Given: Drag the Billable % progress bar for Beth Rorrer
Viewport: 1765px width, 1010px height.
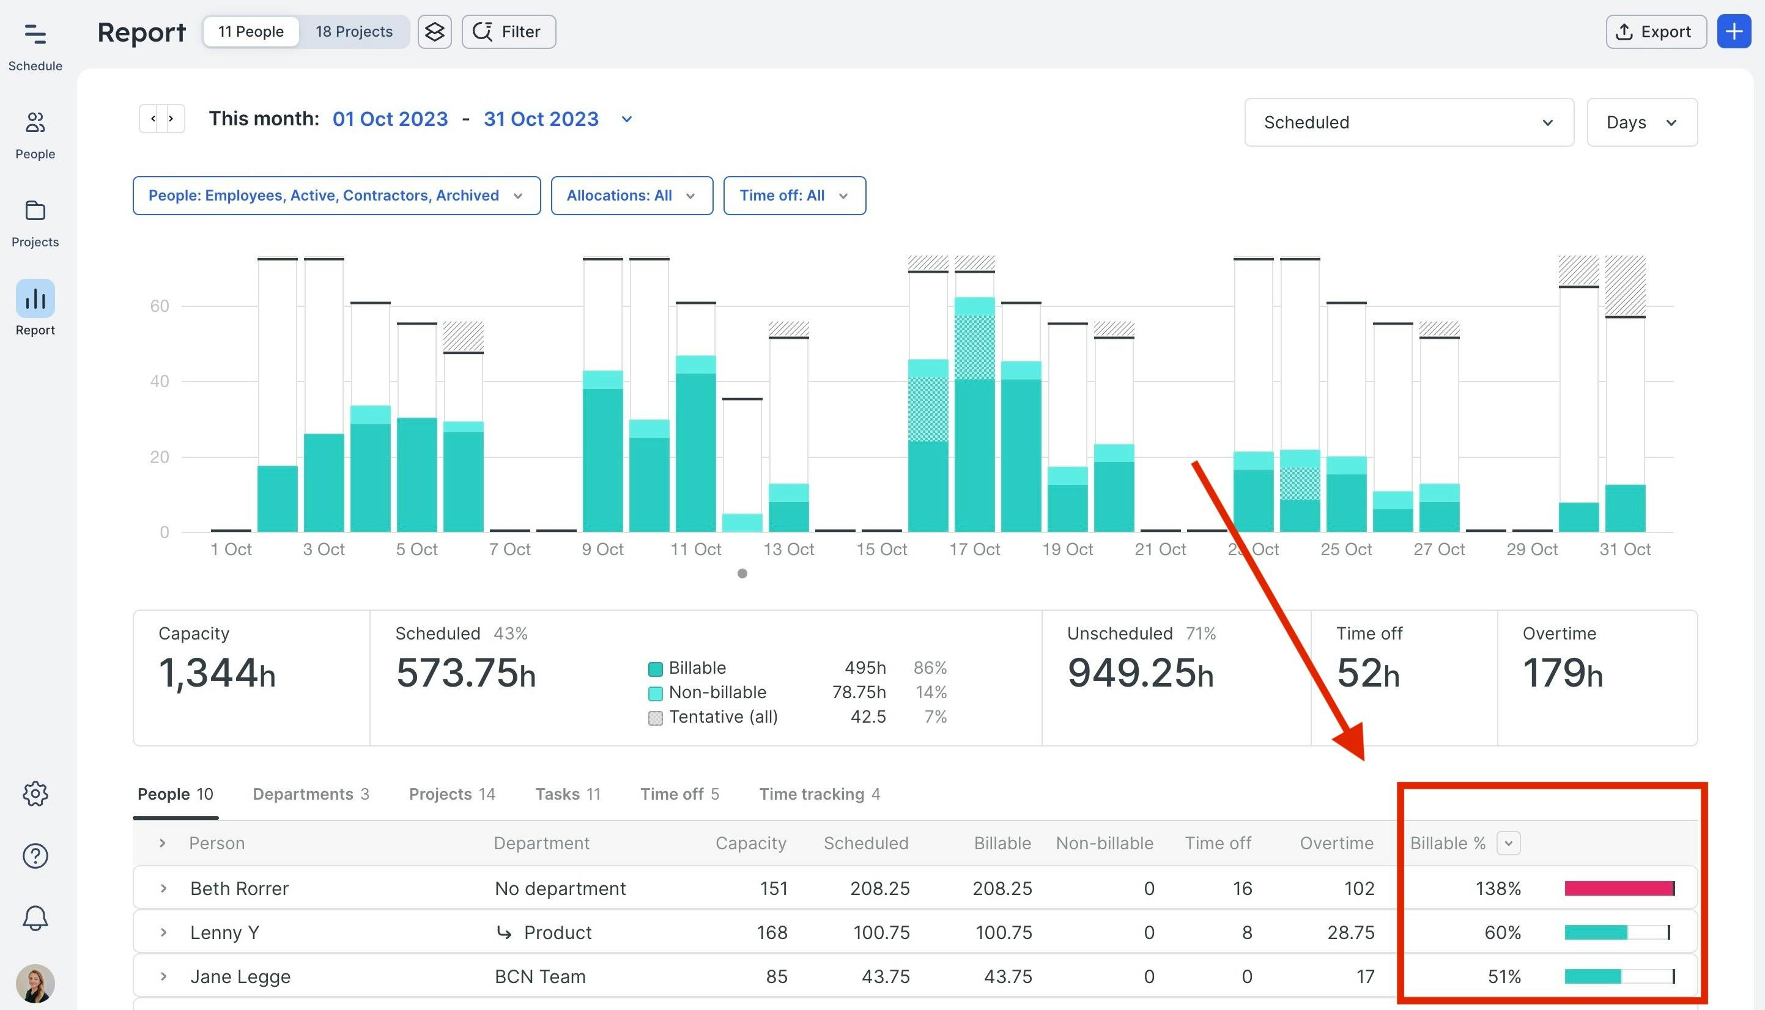Looking at the screenshot, I should (1619, 887).
